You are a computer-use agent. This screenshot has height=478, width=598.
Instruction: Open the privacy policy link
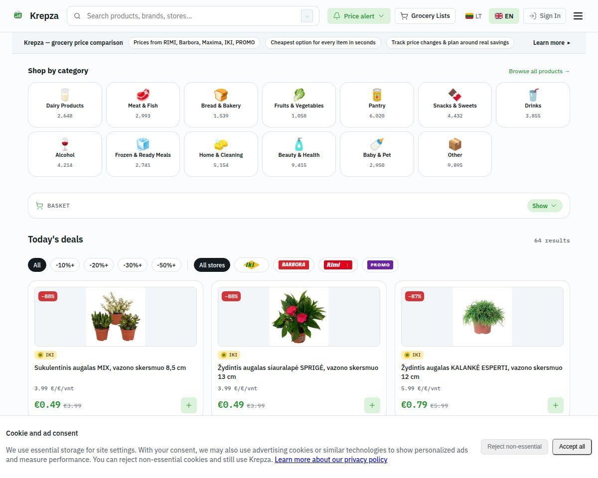click(x=331, y=460)
